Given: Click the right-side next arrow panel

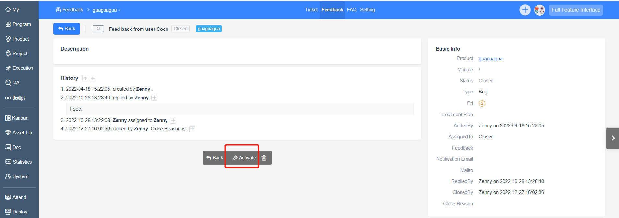Looking at the screenshot, I should pos(613,138).
